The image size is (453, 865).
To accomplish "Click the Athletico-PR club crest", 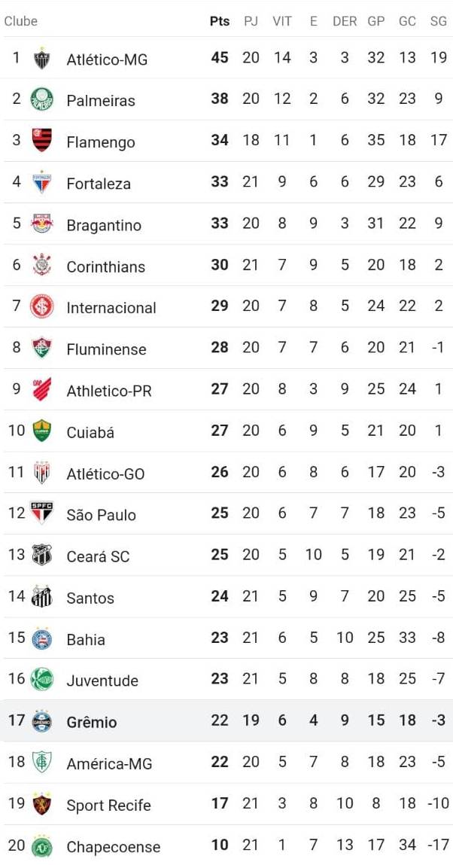I will pos(41,390).
